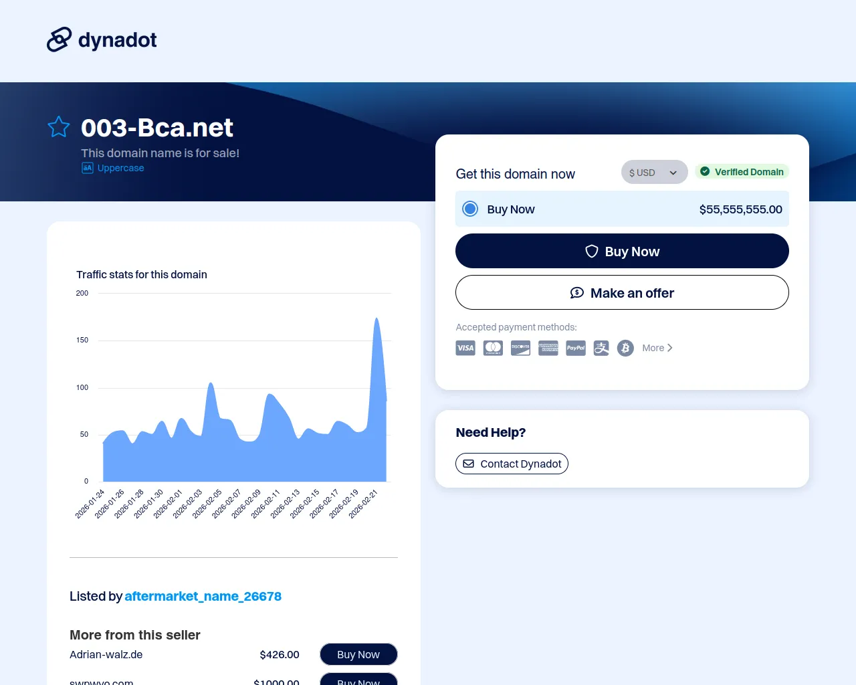Click the Alipay payment icon
This screenshot has width=856, height=685.
[x=601, y=348]
